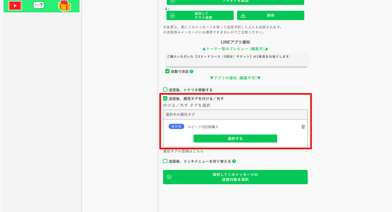
Task: Uncheck 自動で決定 checkbox
Action: [x=167, y=71]
